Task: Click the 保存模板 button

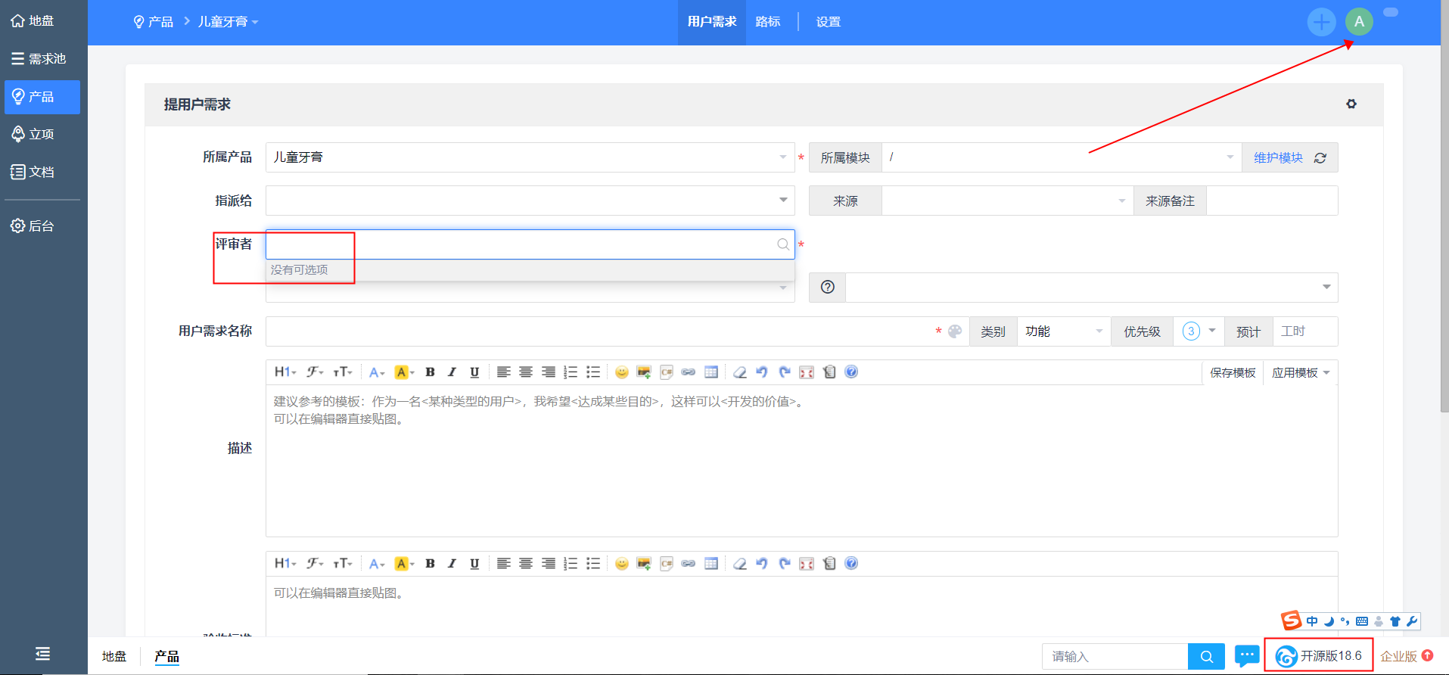Action: [1233, 373]
